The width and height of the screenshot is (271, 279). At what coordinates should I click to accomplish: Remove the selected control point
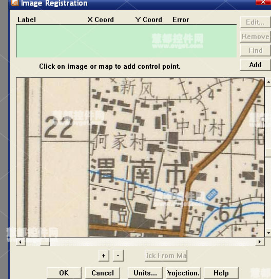pyautogui.click(x=255, y=36)
